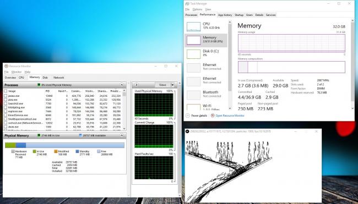This screenshot has width=358, height=204.
Task: Click the Task Manager title bar icon
Action: coord(187,4)
